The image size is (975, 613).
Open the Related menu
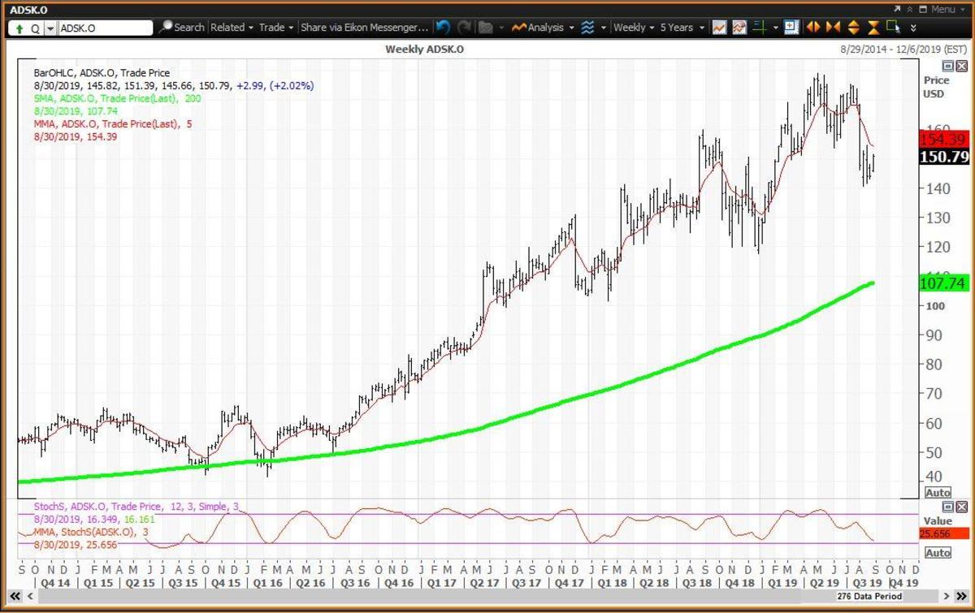click(232, 28)
